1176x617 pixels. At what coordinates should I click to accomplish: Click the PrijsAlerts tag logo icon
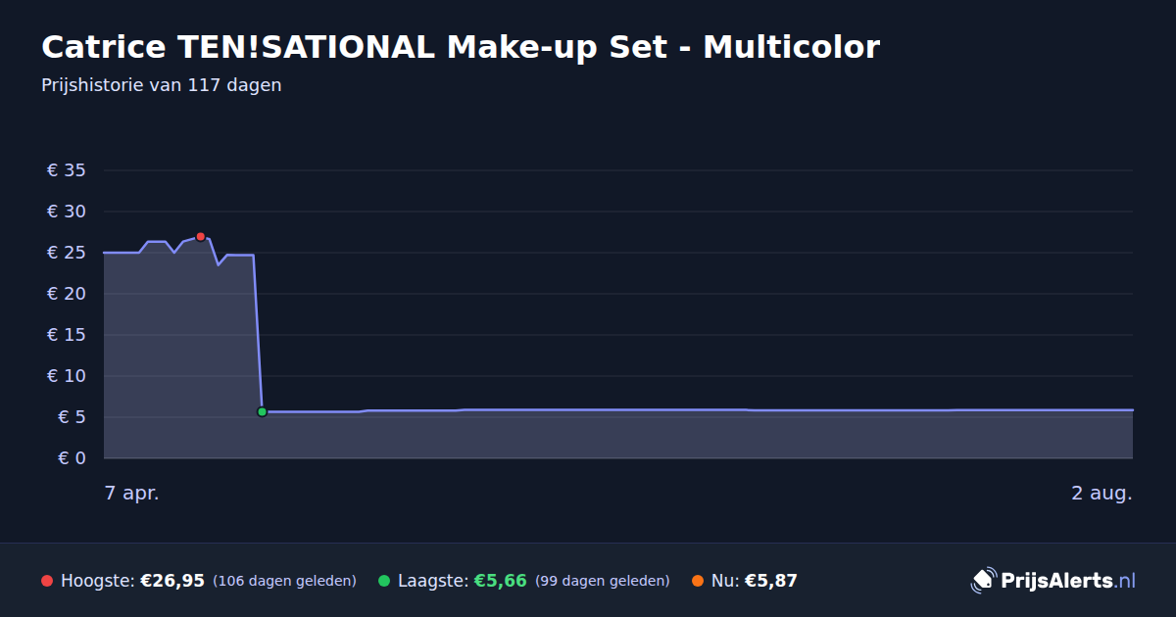tap(983, 581)
